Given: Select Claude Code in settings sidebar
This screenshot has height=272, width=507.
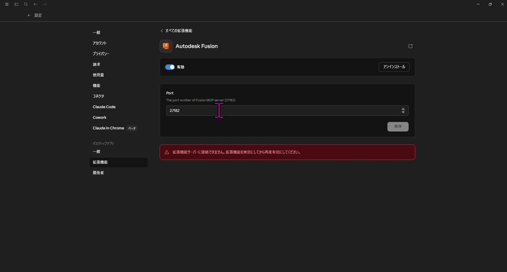Looking at the screenshot, I should pos(104,107).
